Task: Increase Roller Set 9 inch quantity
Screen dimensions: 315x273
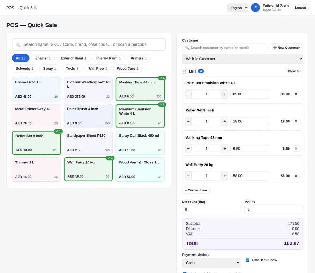Action: [x=225, y=121]
